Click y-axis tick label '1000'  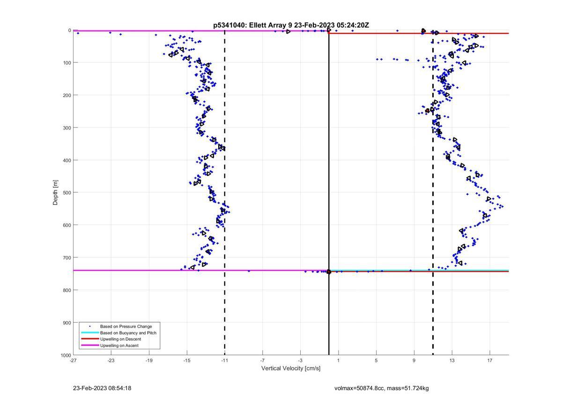65,355
